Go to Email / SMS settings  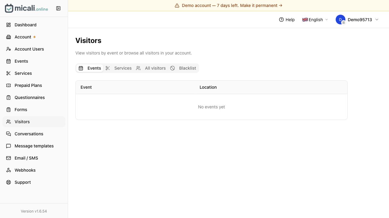point(34,158)
